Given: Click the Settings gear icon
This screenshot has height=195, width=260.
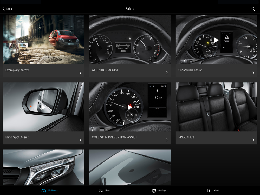Looking at the screenshot, I should [154, 191].
